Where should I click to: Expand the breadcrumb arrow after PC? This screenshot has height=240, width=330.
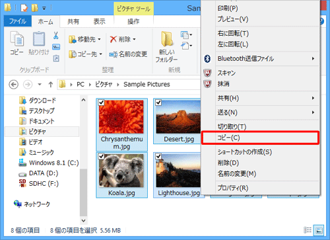pos(90,85)
